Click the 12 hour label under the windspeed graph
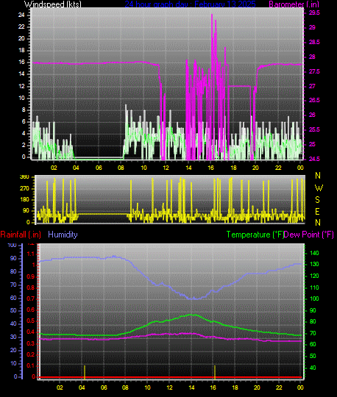Screen dimensions: 337x397 166,168
